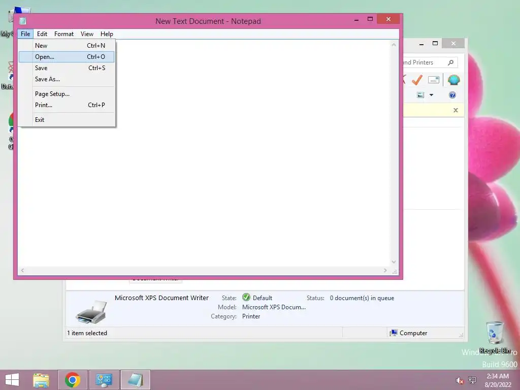
Task: Dismiss the yellow information bar
Action: tap(456, 110)
